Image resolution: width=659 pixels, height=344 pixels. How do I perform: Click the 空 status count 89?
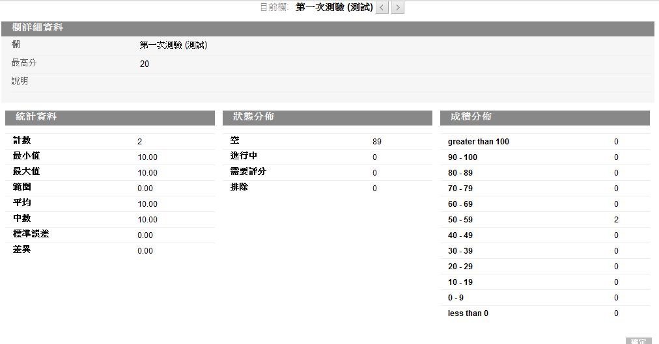[377, 142]
